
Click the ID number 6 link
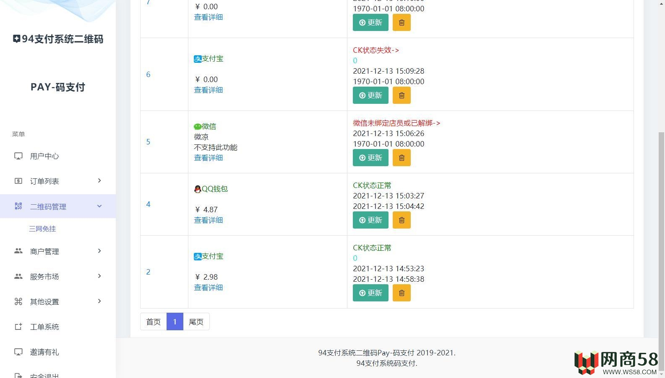click(x=148, y=75)
